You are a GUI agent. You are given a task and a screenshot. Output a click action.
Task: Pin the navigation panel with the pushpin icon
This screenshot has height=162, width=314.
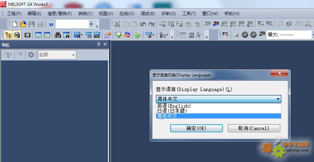(98, 44)
